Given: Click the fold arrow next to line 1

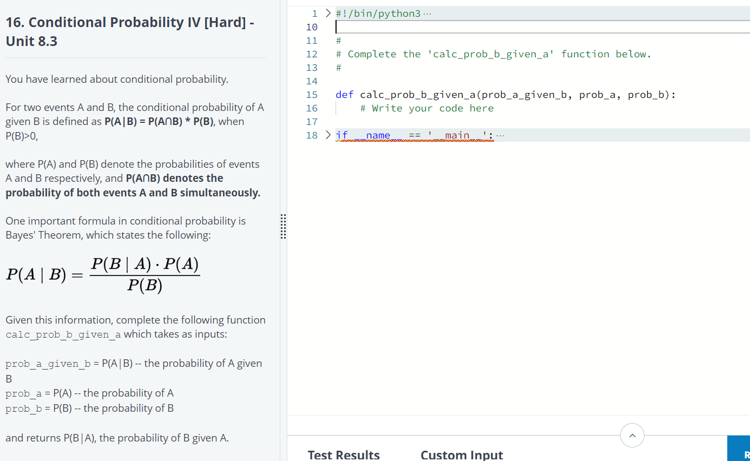Looking at the screenshot, I should click(x=327, y=12).
